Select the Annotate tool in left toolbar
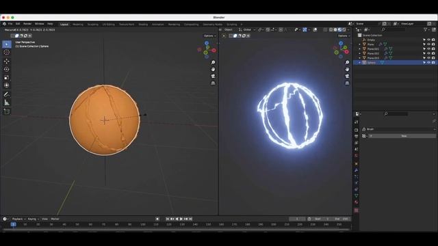 point(7,94)
